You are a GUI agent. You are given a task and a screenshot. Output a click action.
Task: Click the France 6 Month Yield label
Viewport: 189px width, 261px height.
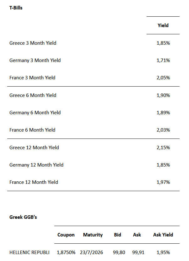click(x=32, y=130)
